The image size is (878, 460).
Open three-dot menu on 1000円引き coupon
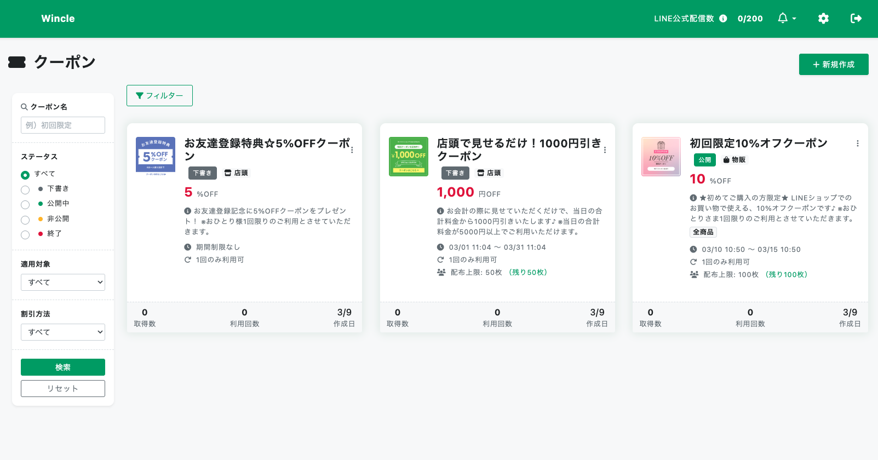tap(605, 150)
